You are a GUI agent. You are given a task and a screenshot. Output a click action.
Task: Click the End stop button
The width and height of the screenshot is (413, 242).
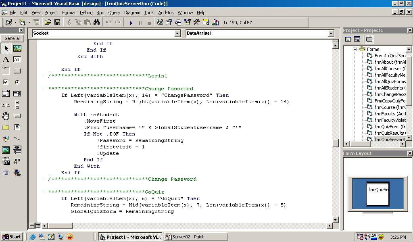149,23
